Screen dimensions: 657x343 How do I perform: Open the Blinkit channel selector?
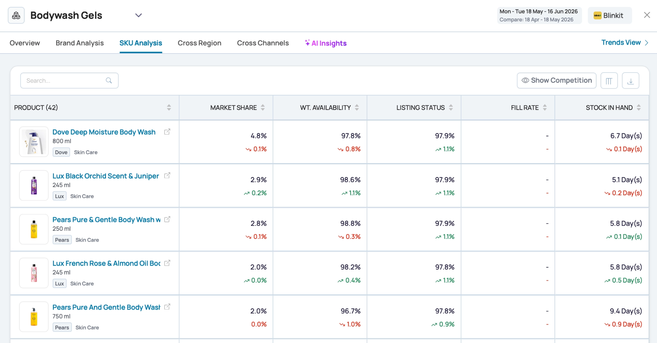click(610, 15)
